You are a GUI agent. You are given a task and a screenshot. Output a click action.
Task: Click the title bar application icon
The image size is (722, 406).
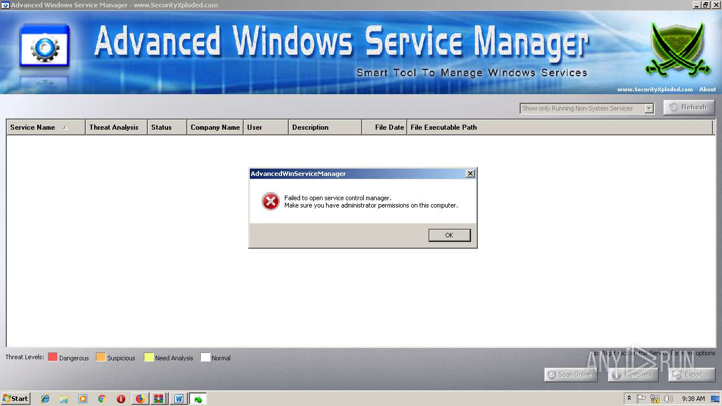coord(5,5)
